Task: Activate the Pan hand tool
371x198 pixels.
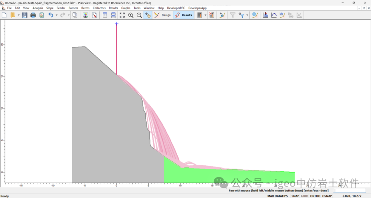Action: click(148, 15)
